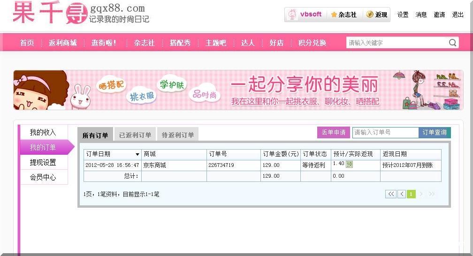This screenshot has width=473, height=256.
Task: Open the 杂志社 star shortcut
Action: pos(344,15)
